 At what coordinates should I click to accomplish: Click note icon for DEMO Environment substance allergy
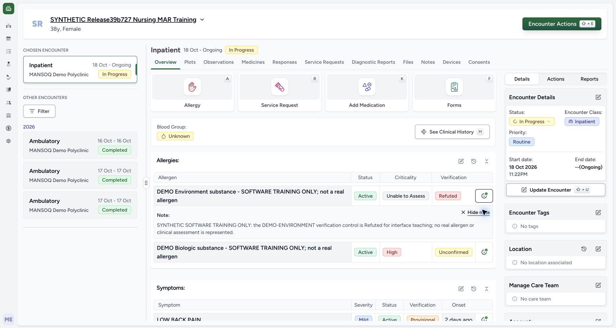tap(484, 196)
